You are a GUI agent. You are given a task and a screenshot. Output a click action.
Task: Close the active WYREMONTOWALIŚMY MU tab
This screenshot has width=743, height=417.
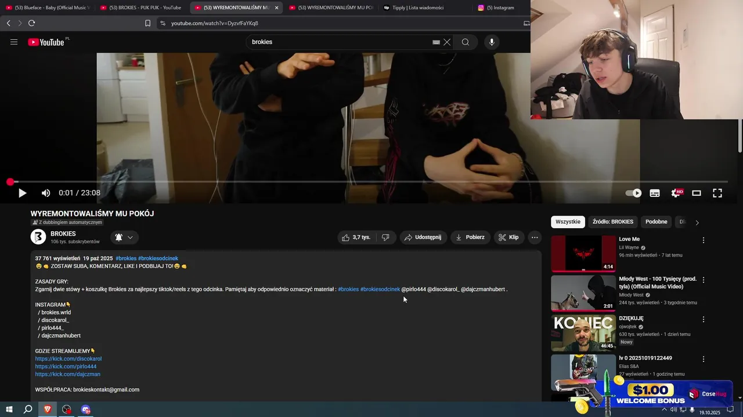point(276,8)
